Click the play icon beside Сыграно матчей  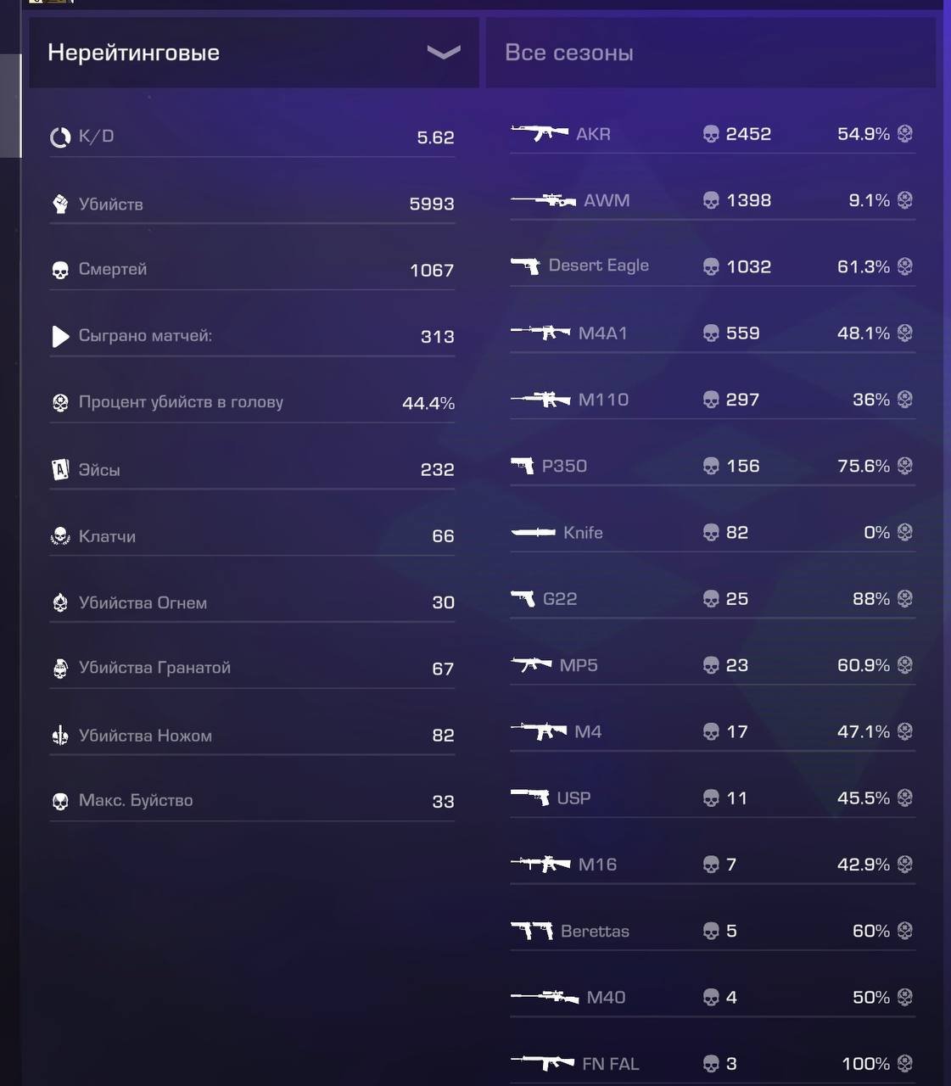point(60,336)
